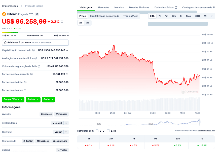Switch to Mercados tab
The width and height of the screenshot is (219, 152).
(103, 8)
